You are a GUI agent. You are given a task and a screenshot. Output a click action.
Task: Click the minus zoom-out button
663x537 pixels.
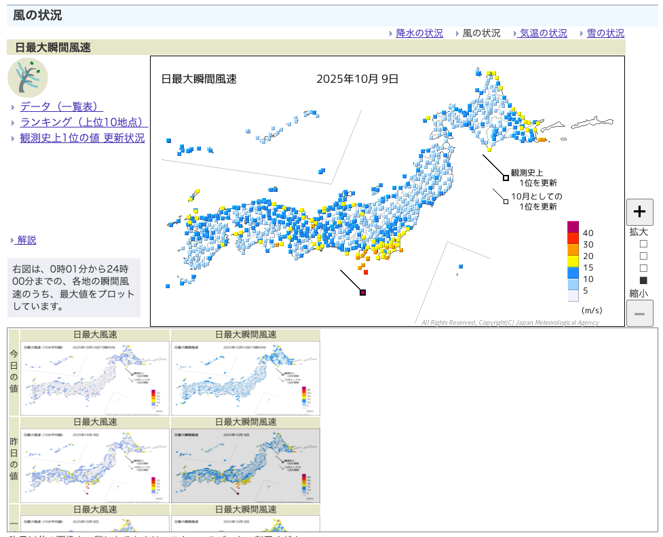click(x=639, y=313)
